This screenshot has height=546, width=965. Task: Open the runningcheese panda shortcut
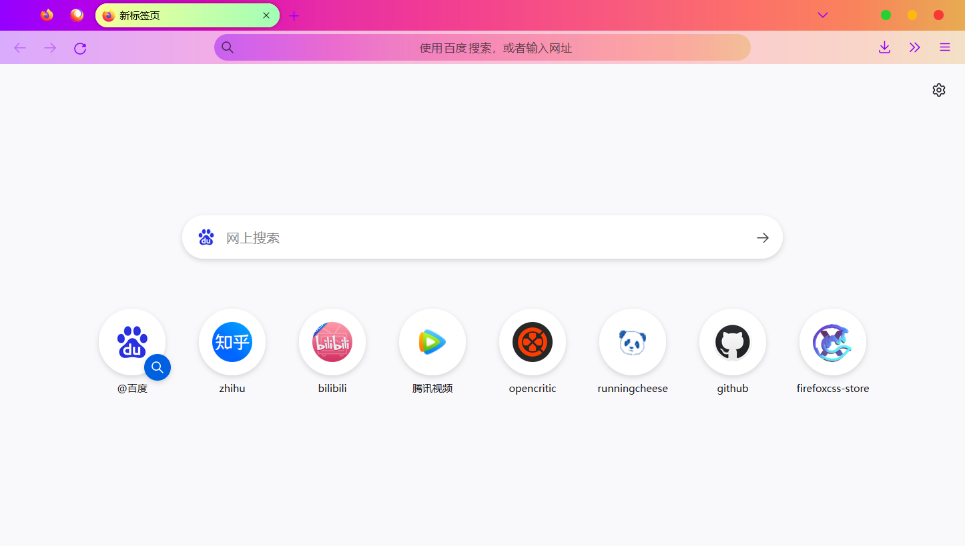[x=633, y=342]
